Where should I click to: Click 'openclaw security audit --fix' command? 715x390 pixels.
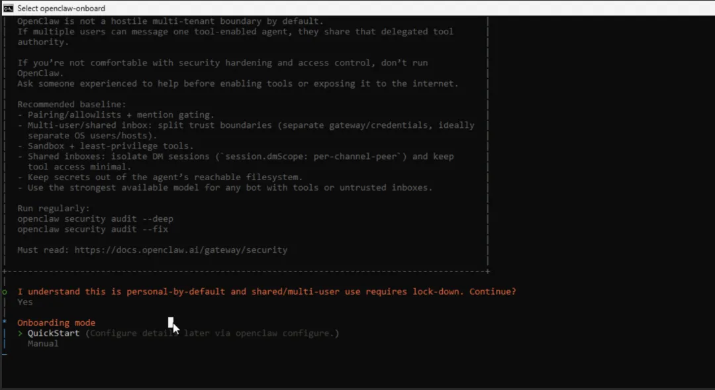pyautogui.click(x=93, y=229)
